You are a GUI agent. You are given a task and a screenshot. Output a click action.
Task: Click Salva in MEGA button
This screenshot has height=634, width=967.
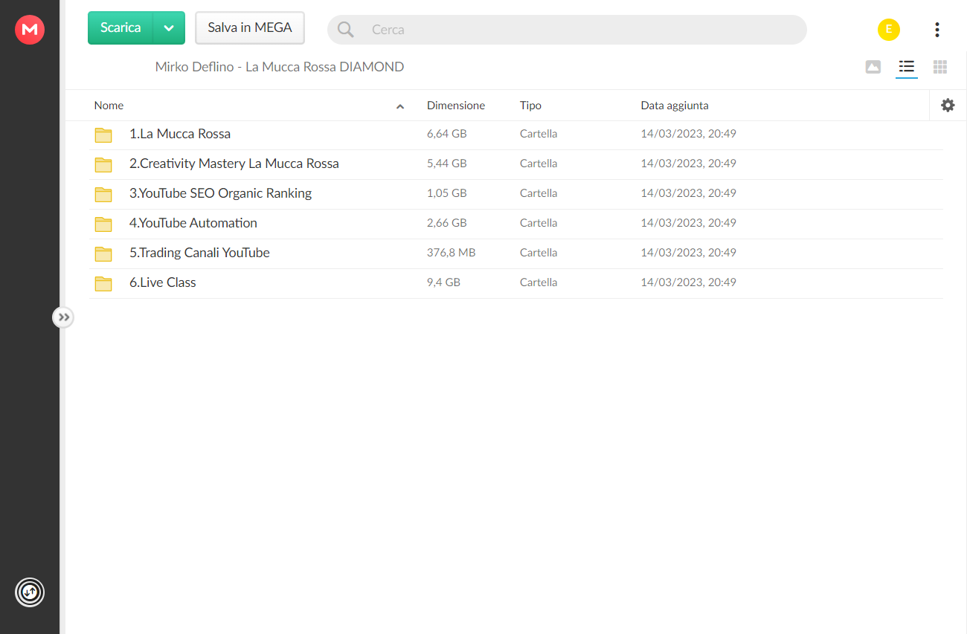[250, 28]
